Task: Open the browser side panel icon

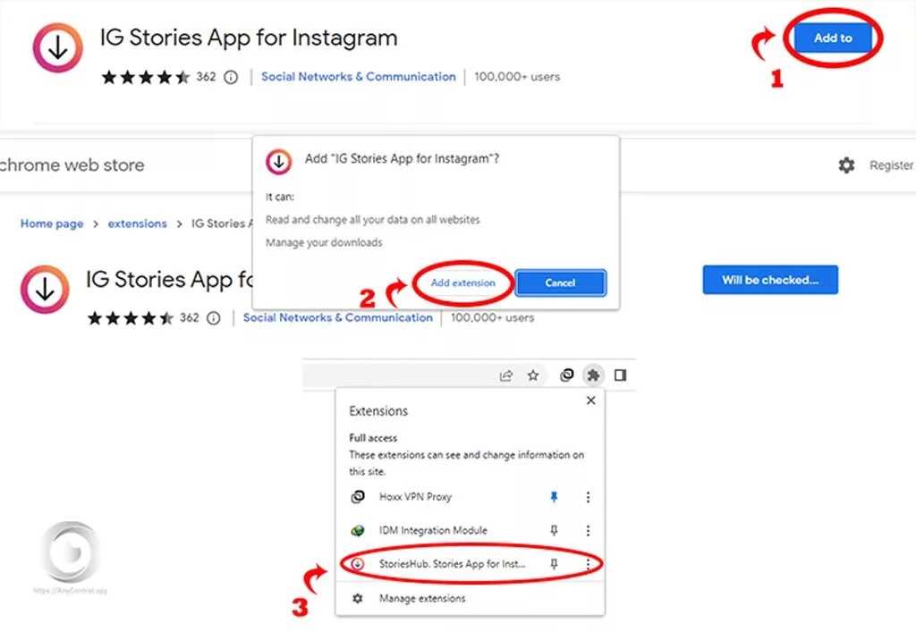Action: [x=620, y=375]
